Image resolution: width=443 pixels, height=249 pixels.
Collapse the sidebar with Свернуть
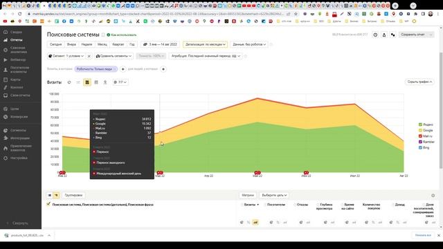click(17, 223)
